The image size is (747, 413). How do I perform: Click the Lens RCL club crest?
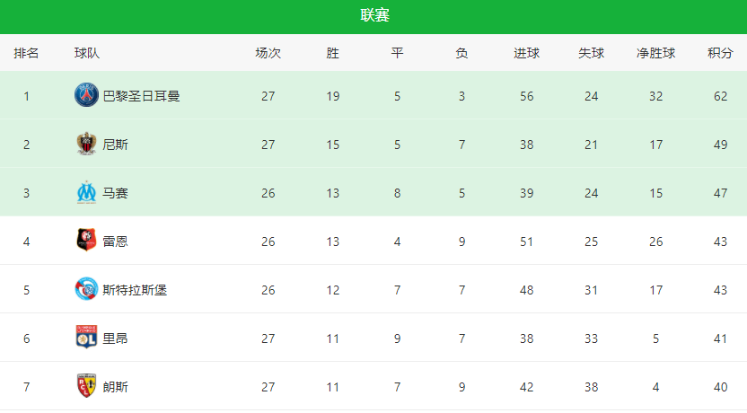86,386
